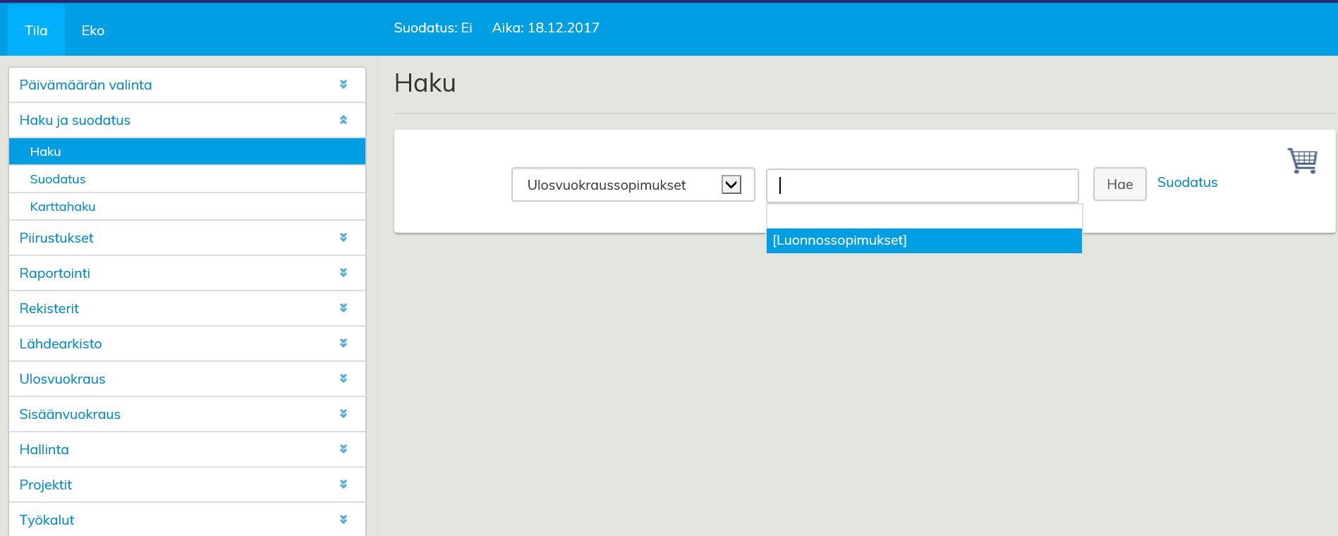The image size is (1338, 536).
Task: Expand the Sisäänvuokraus sidebar section
Action: click(70, 414)
